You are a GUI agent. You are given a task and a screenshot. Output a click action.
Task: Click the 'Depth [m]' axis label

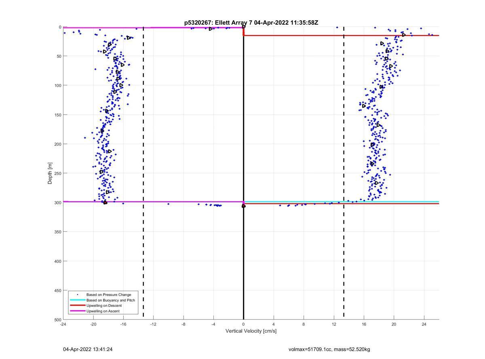50,173
